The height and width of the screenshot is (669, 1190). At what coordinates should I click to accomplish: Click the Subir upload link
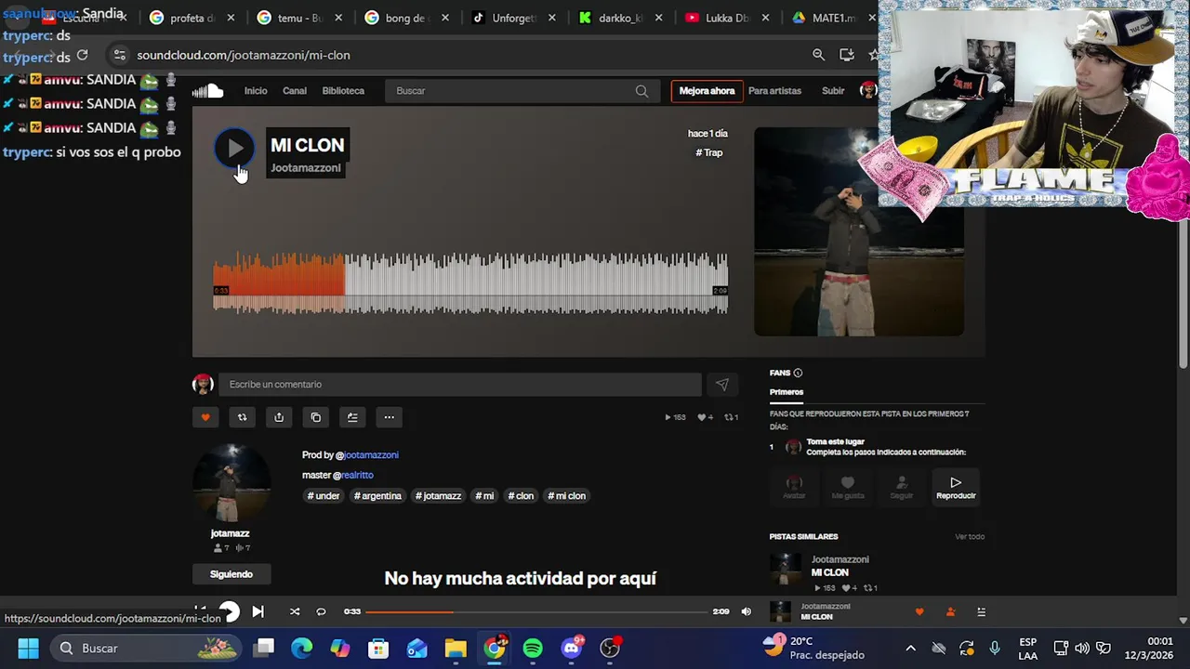point(833,91)
